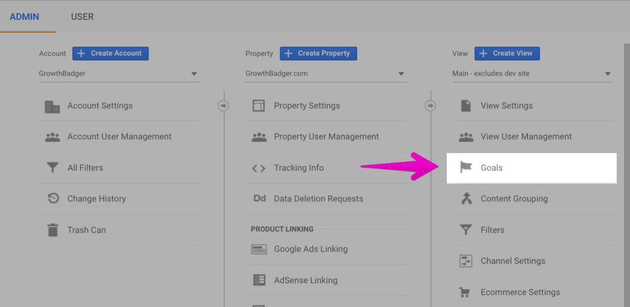Screen dimensions: 630x307
Task: Open Account User Management
Action: pos(120,137)
